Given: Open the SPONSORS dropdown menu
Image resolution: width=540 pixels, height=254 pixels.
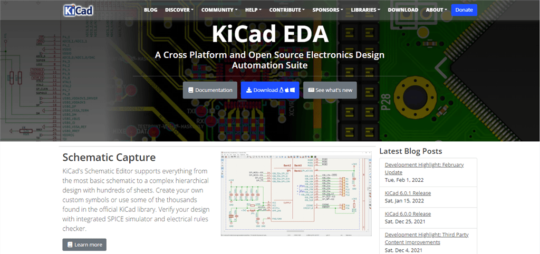Looking at the screenshot, I should [x=327, y=10].
